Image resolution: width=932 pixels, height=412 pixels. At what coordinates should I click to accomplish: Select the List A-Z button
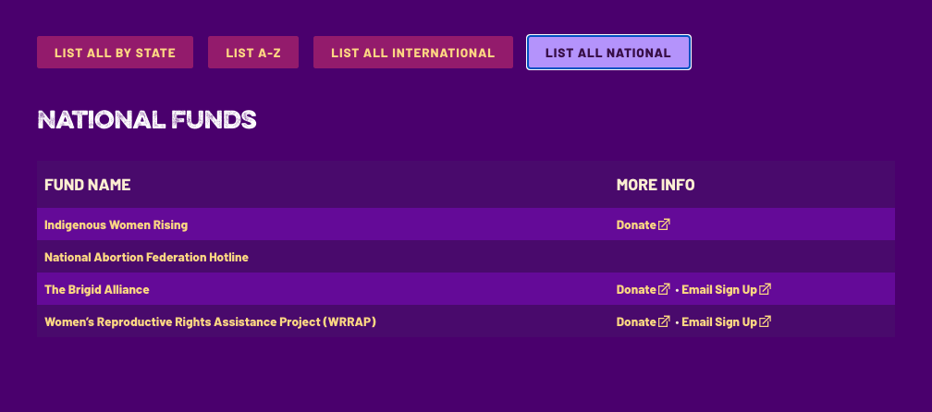tap(253, 53)
